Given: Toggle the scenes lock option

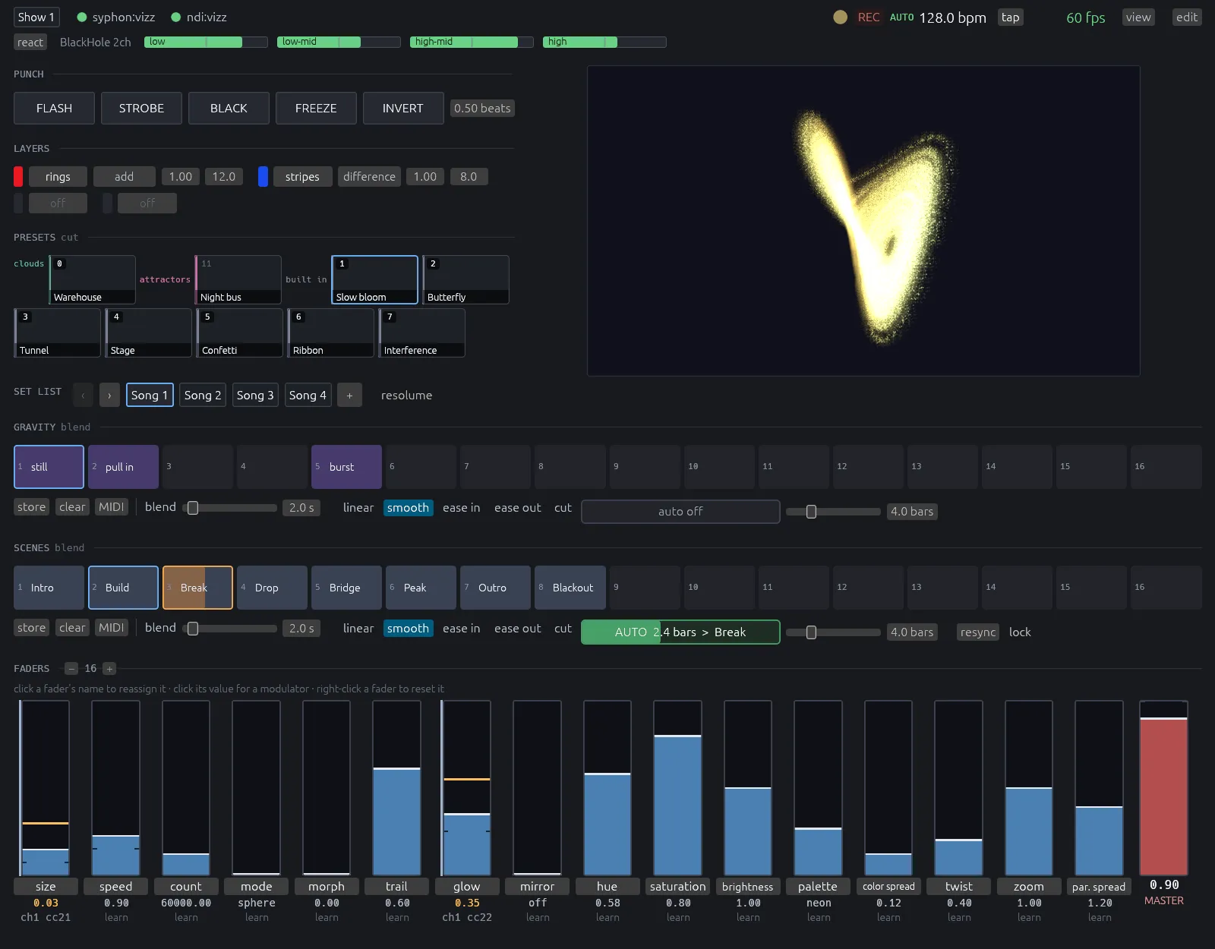Looking at the screenshot, I should tap(1020, 632).
